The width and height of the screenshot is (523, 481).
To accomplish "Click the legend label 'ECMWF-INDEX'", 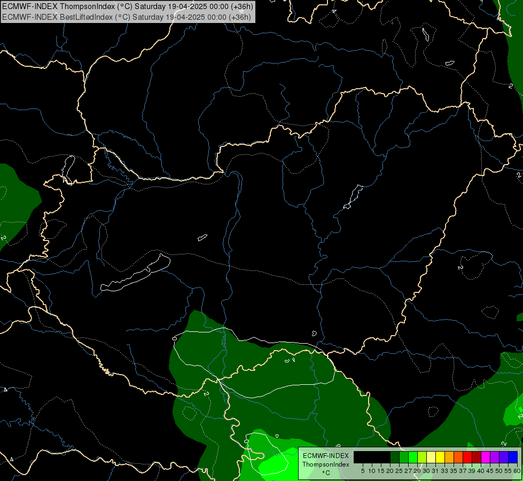I will click(326, 456).
